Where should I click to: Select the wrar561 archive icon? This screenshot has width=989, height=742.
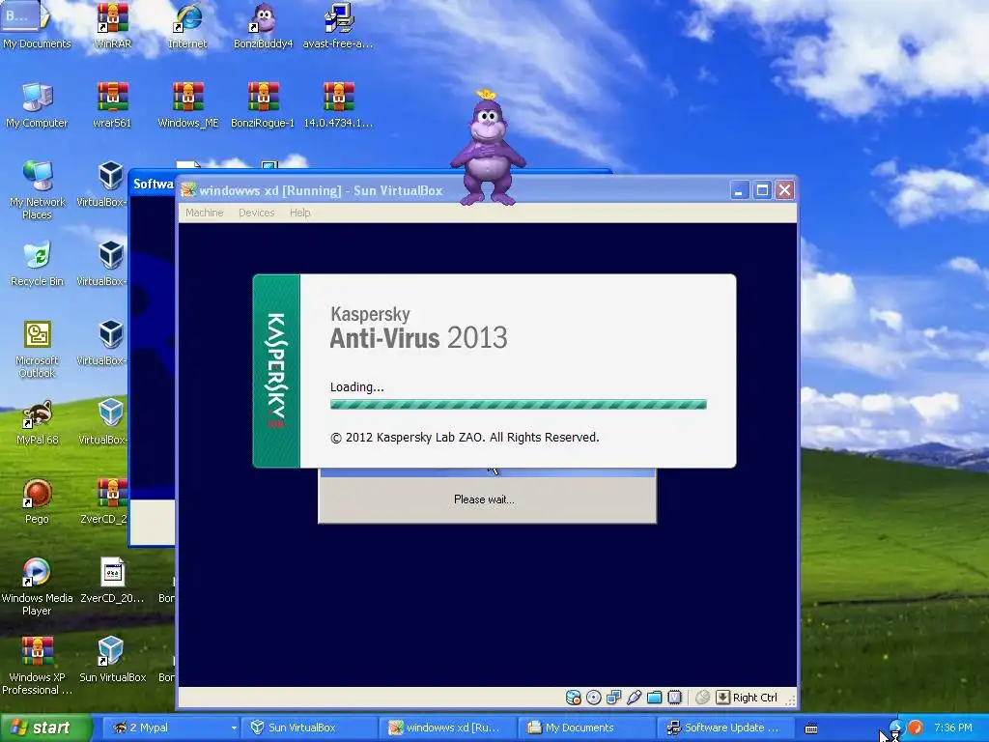[x=112, y=104]
